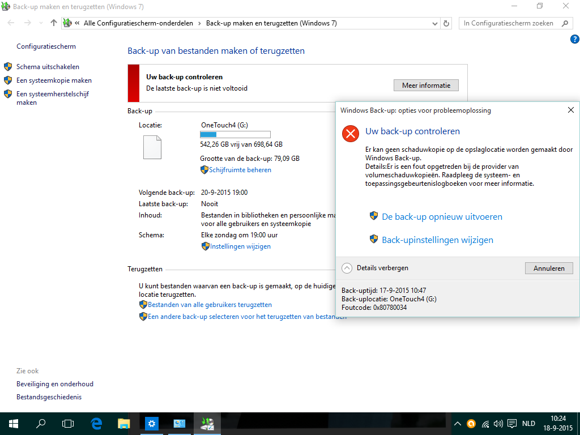Click the Forward navigation arrow
This screenshot has width=580, height=435.
(x=27, y=23)
